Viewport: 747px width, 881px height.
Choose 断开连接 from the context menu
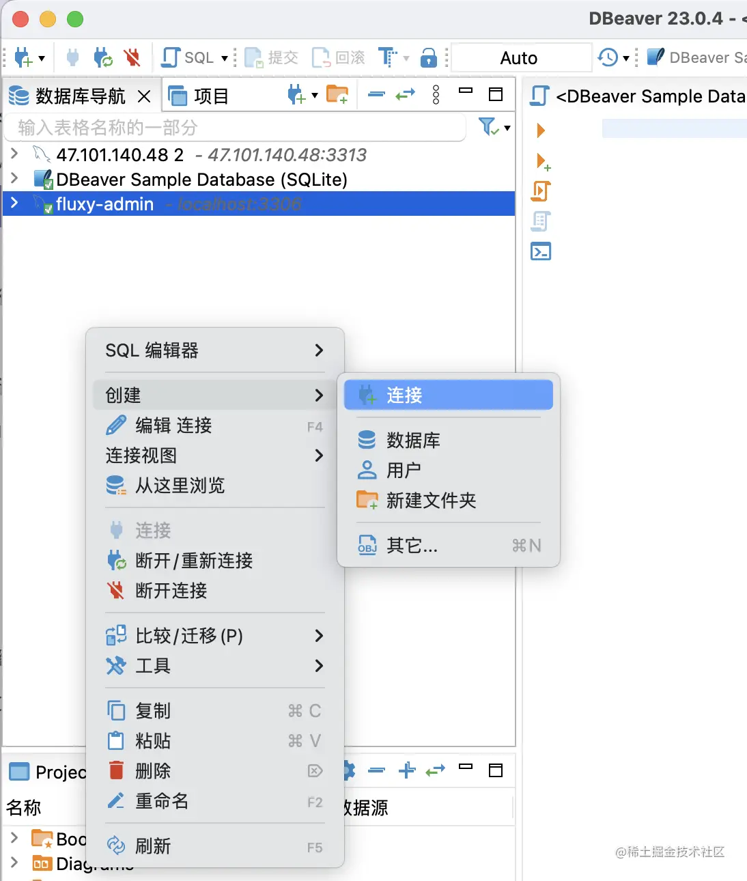pyautogui.click(x=215, y=591)
